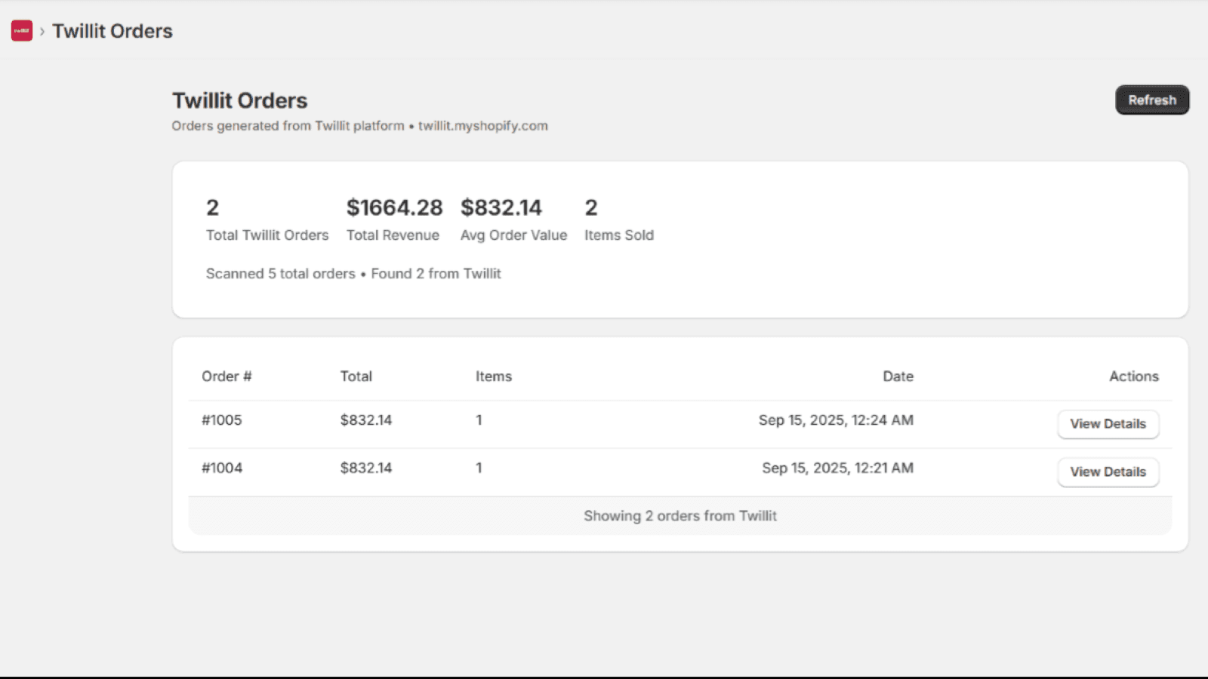Image resolution: width=1208 pixels, height=679 pixels.
Task: Click the $832.14 total in row #1004
Action: pyautogui.click(x=366, y=469)
